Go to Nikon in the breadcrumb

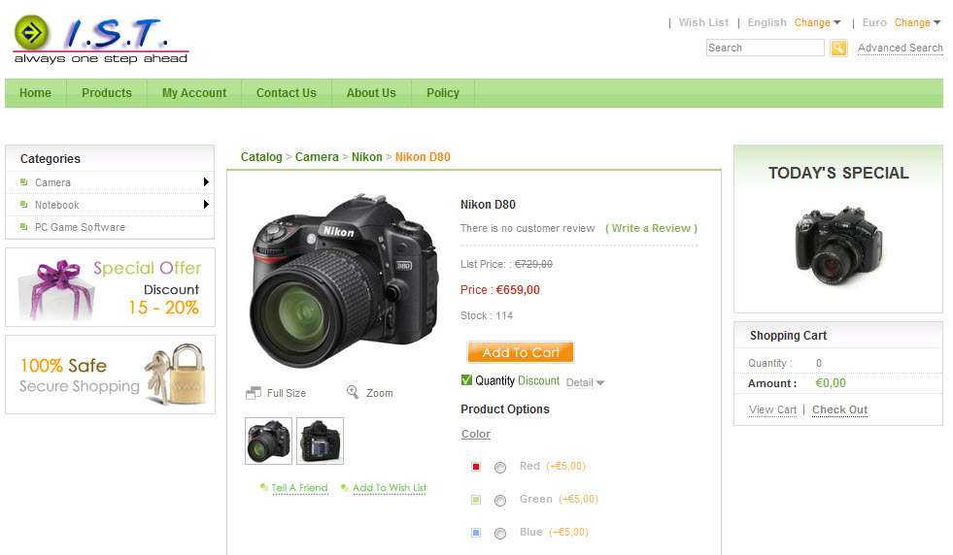pyautogui.click(x=367, y=156)
